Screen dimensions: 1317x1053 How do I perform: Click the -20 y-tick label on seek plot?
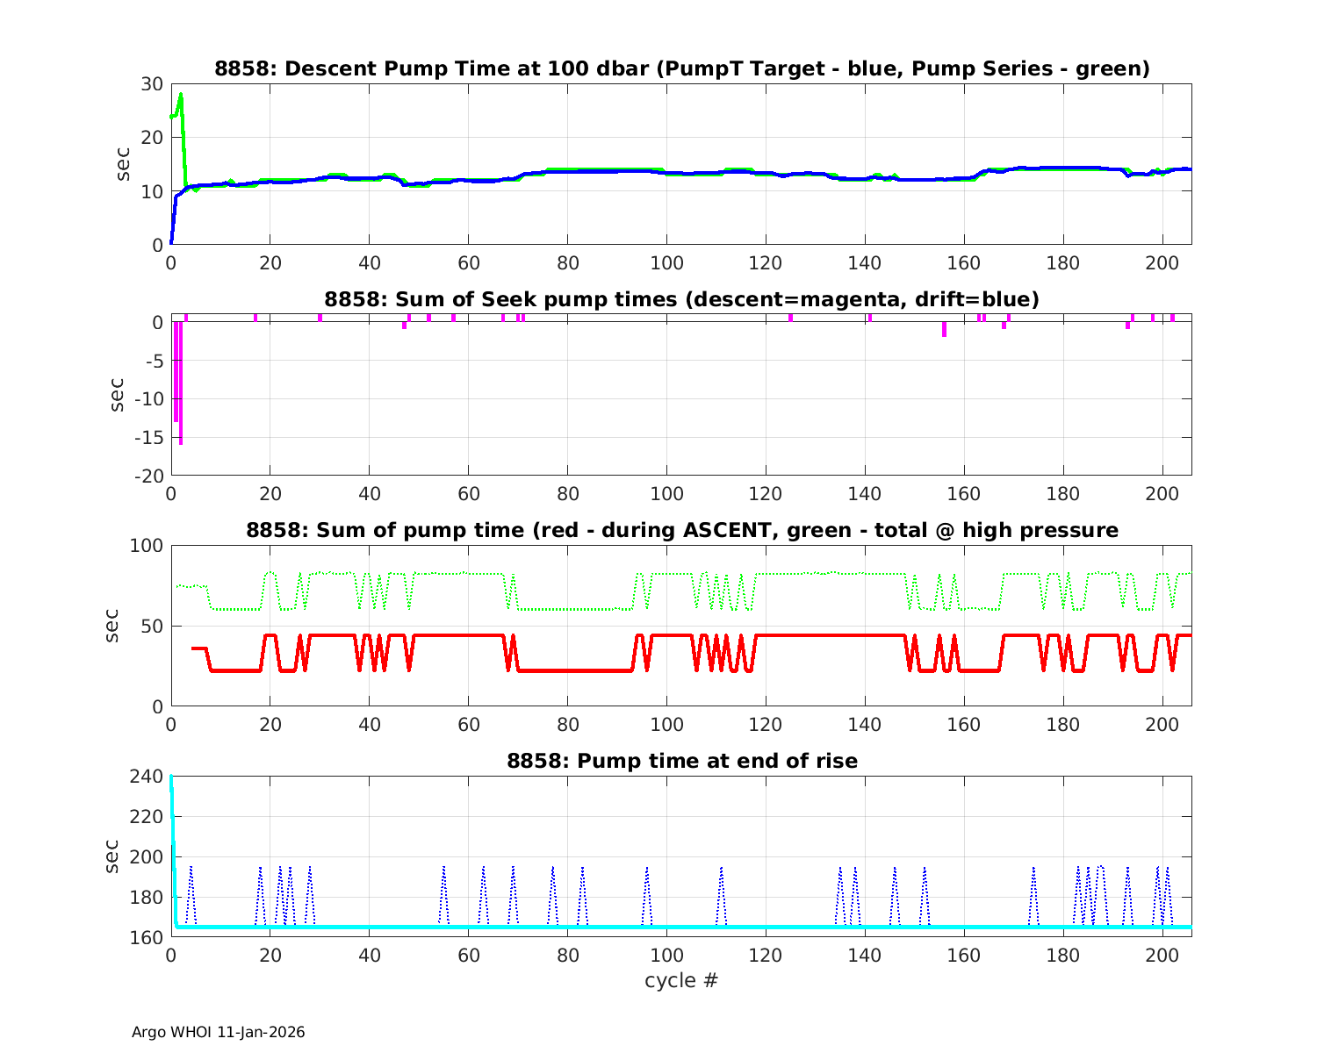click(148, 476)
